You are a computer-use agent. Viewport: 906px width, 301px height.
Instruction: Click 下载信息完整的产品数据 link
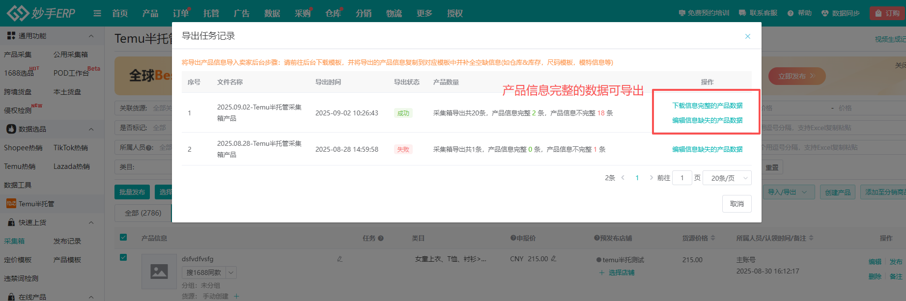coord(708,106)
